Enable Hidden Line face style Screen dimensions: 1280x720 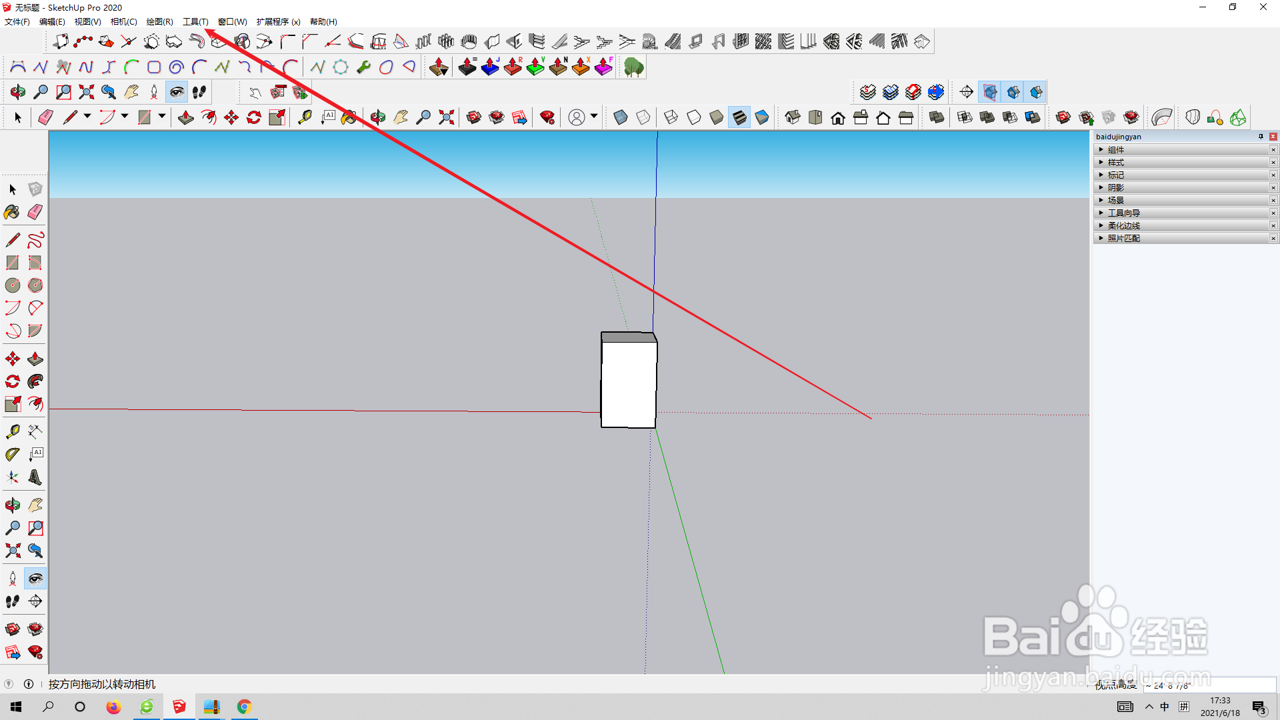pyautogui.click(x=694, y=118)
